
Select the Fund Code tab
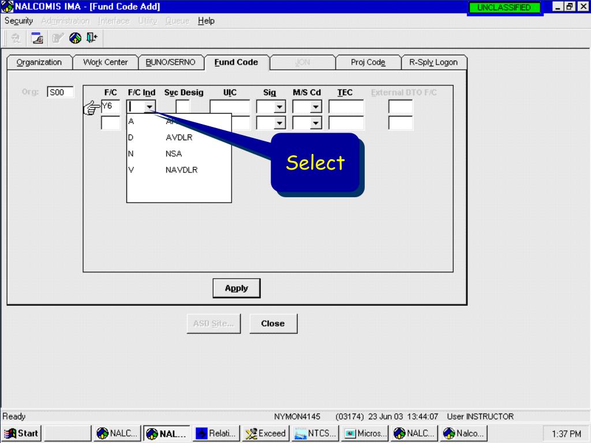pos(236,62)
